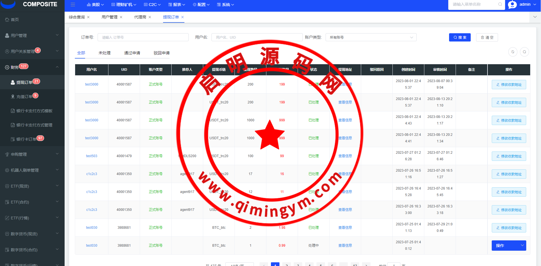The width and height of the screenshot is (541, 266).
Task: Switch to the 未处理 filter tab
Action: (104, 53)
